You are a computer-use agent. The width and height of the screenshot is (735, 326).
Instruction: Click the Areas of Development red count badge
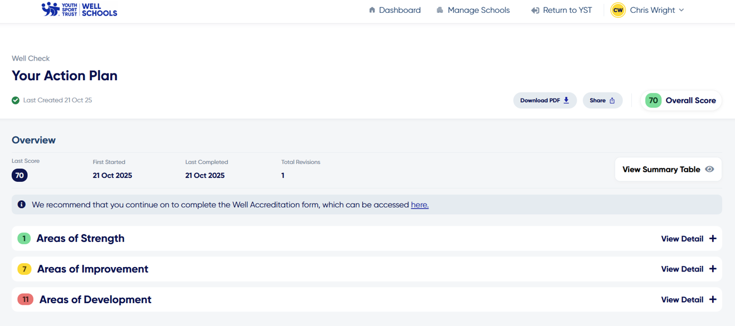click(x=26, y=300)
